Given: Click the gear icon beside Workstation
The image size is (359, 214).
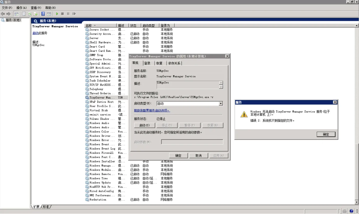Looking at the screenshot, I should pyautogui.click(x=87, y=200).
